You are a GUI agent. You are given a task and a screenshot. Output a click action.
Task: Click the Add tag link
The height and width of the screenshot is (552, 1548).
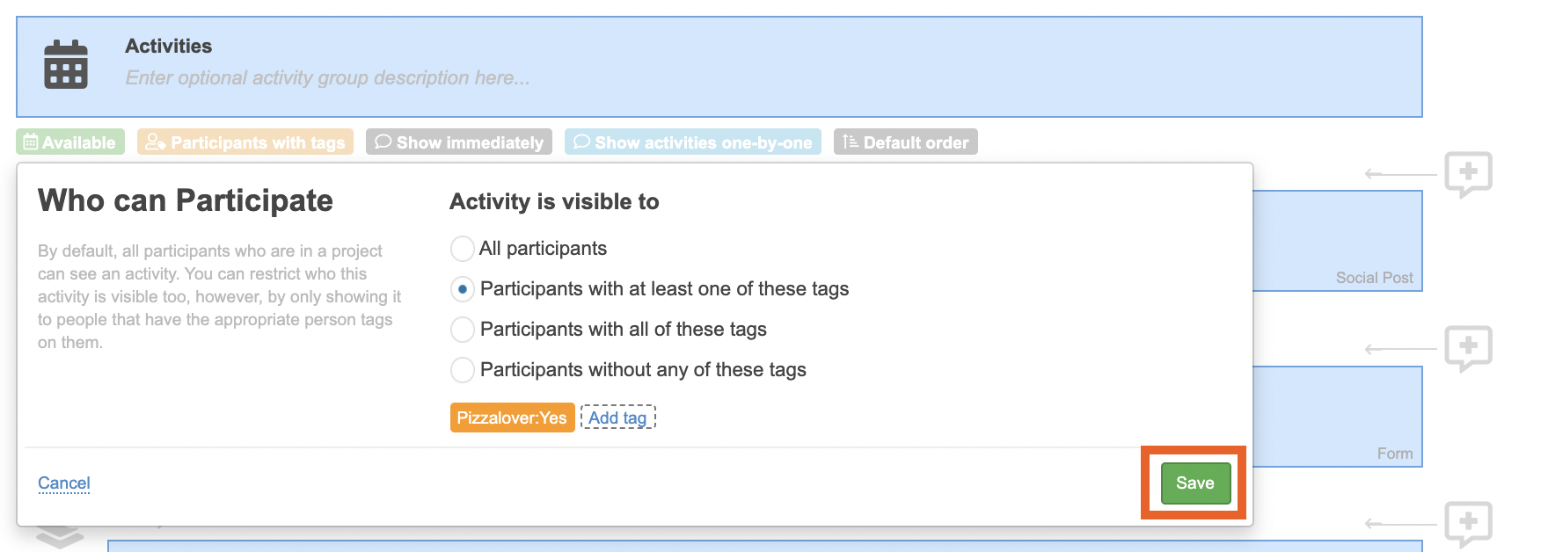click(x=617, y=418)
